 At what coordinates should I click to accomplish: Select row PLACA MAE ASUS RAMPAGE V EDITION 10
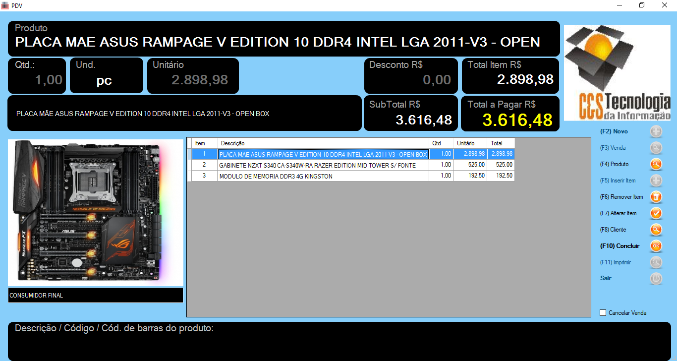351,154
